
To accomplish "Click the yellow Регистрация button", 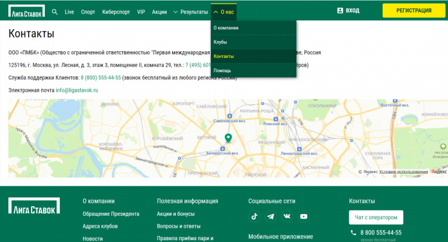I will pos(414,11).
